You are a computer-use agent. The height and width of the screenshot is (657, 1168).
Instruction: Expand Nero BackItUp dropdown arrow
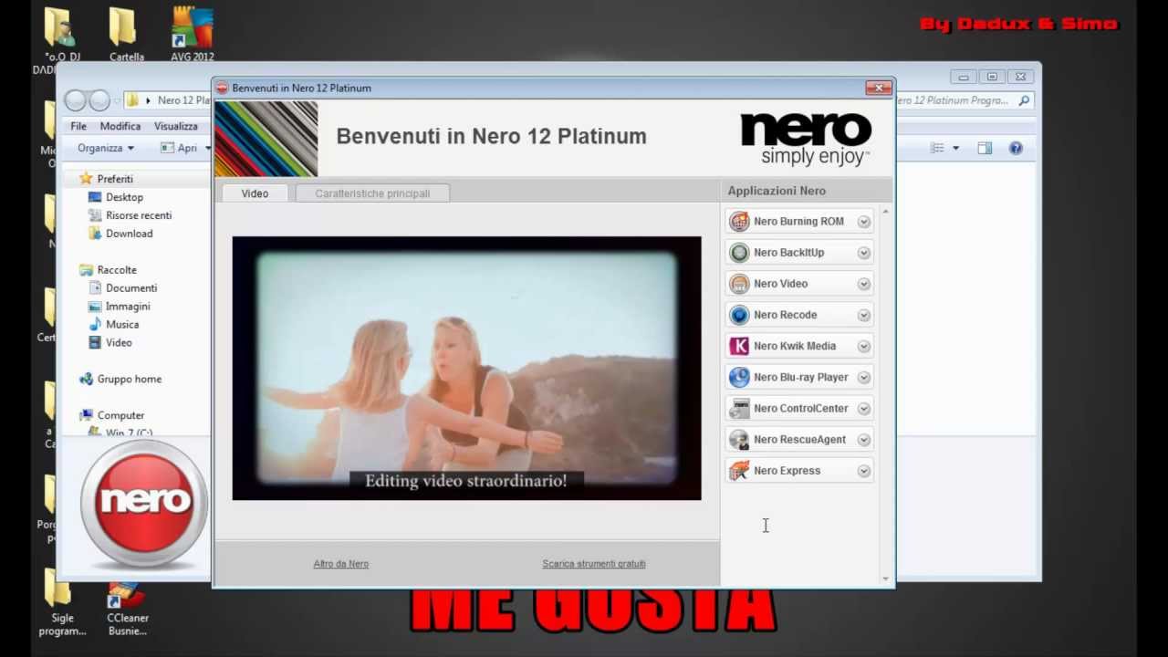pos(863,253)
